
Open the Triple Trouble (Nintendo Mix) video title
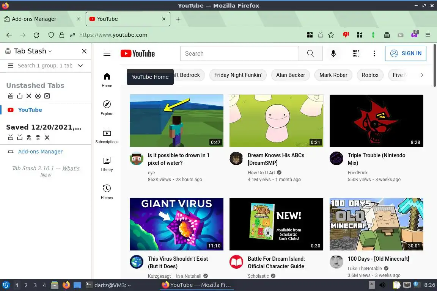pyautogui.click(x=376, y=159)
